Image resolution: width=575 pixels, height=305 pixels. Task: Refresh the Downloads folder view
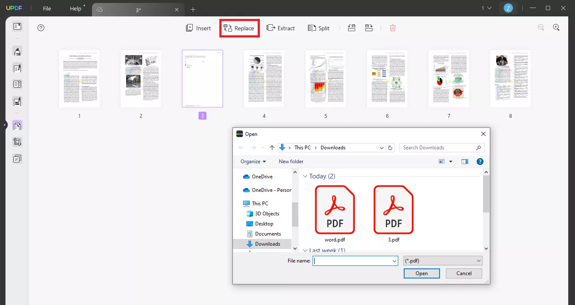pos(390,148)
